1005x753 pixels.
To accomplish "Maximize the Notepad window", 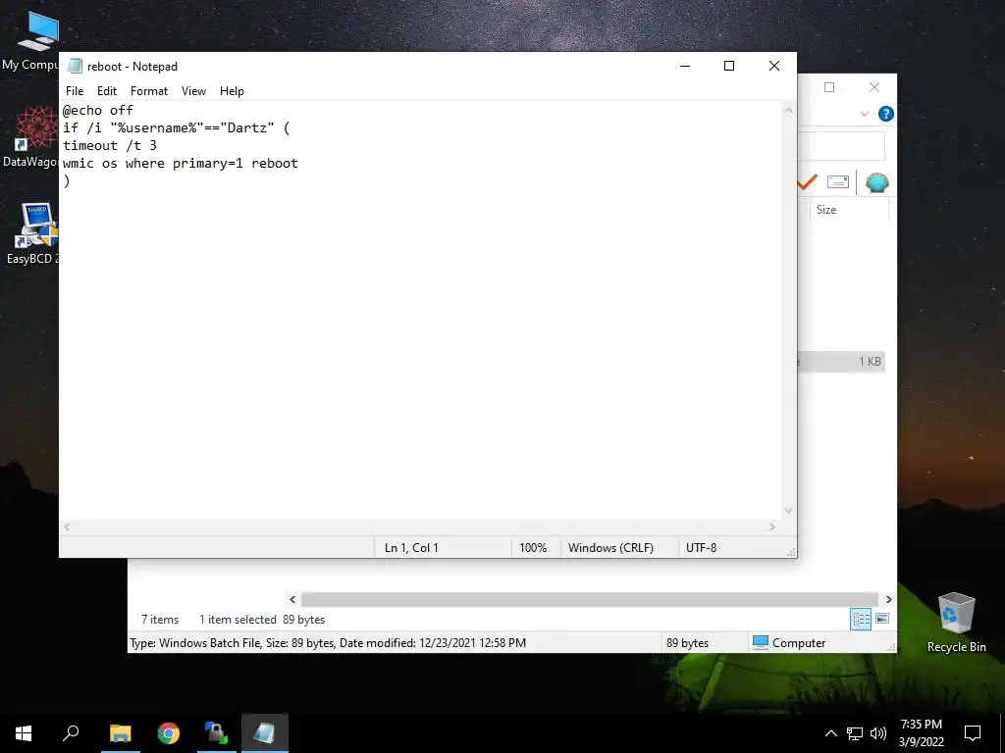I will 729,66.
